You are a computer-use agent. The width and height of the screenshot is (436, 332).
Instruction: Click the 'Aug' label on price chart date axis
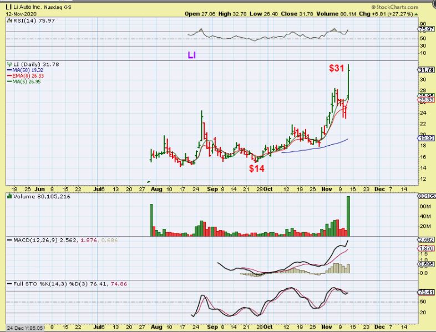[x=156, y=189]
